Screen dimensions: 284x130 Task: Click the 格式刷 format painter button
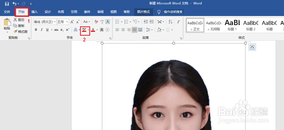[20, 32]
